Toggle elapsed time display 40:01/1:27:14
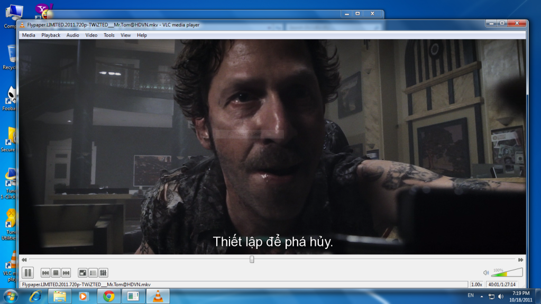The width and height of the screenshot is (541, 304). (502, 284)
